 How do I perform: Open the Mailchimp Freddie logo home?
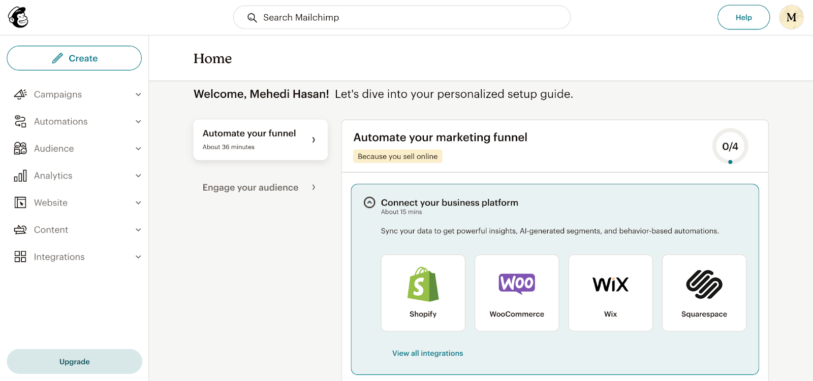(18, 17)
